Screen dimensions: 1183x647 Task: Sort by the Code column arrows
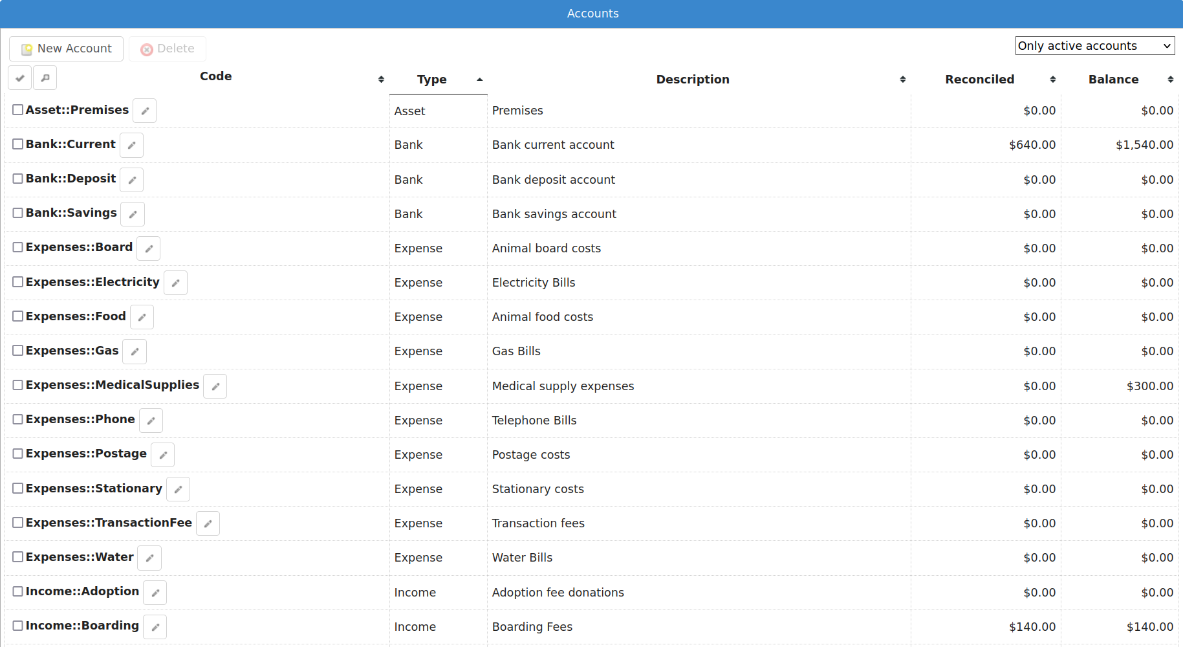click(x=381, y=79)
